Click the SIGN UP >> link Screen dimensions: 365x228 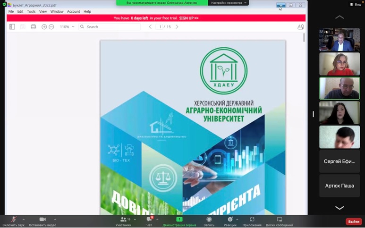click(x=189, y=18)
